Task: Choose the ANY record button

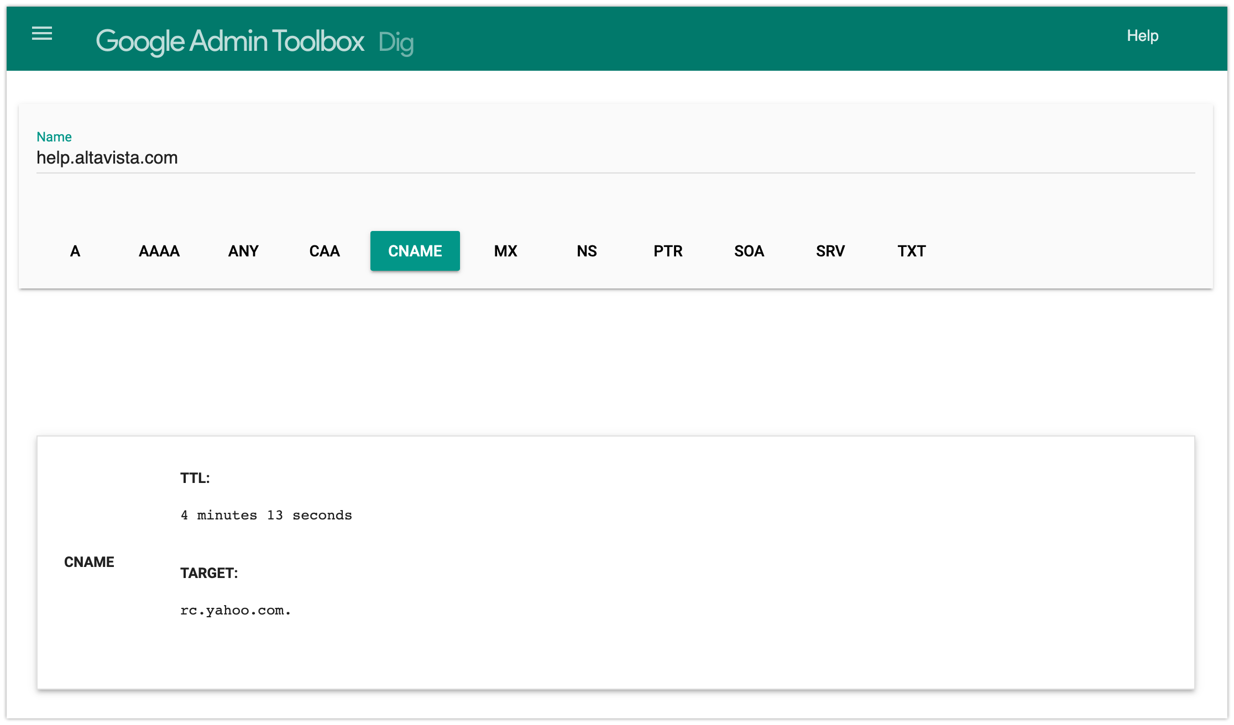Action: 243,251
